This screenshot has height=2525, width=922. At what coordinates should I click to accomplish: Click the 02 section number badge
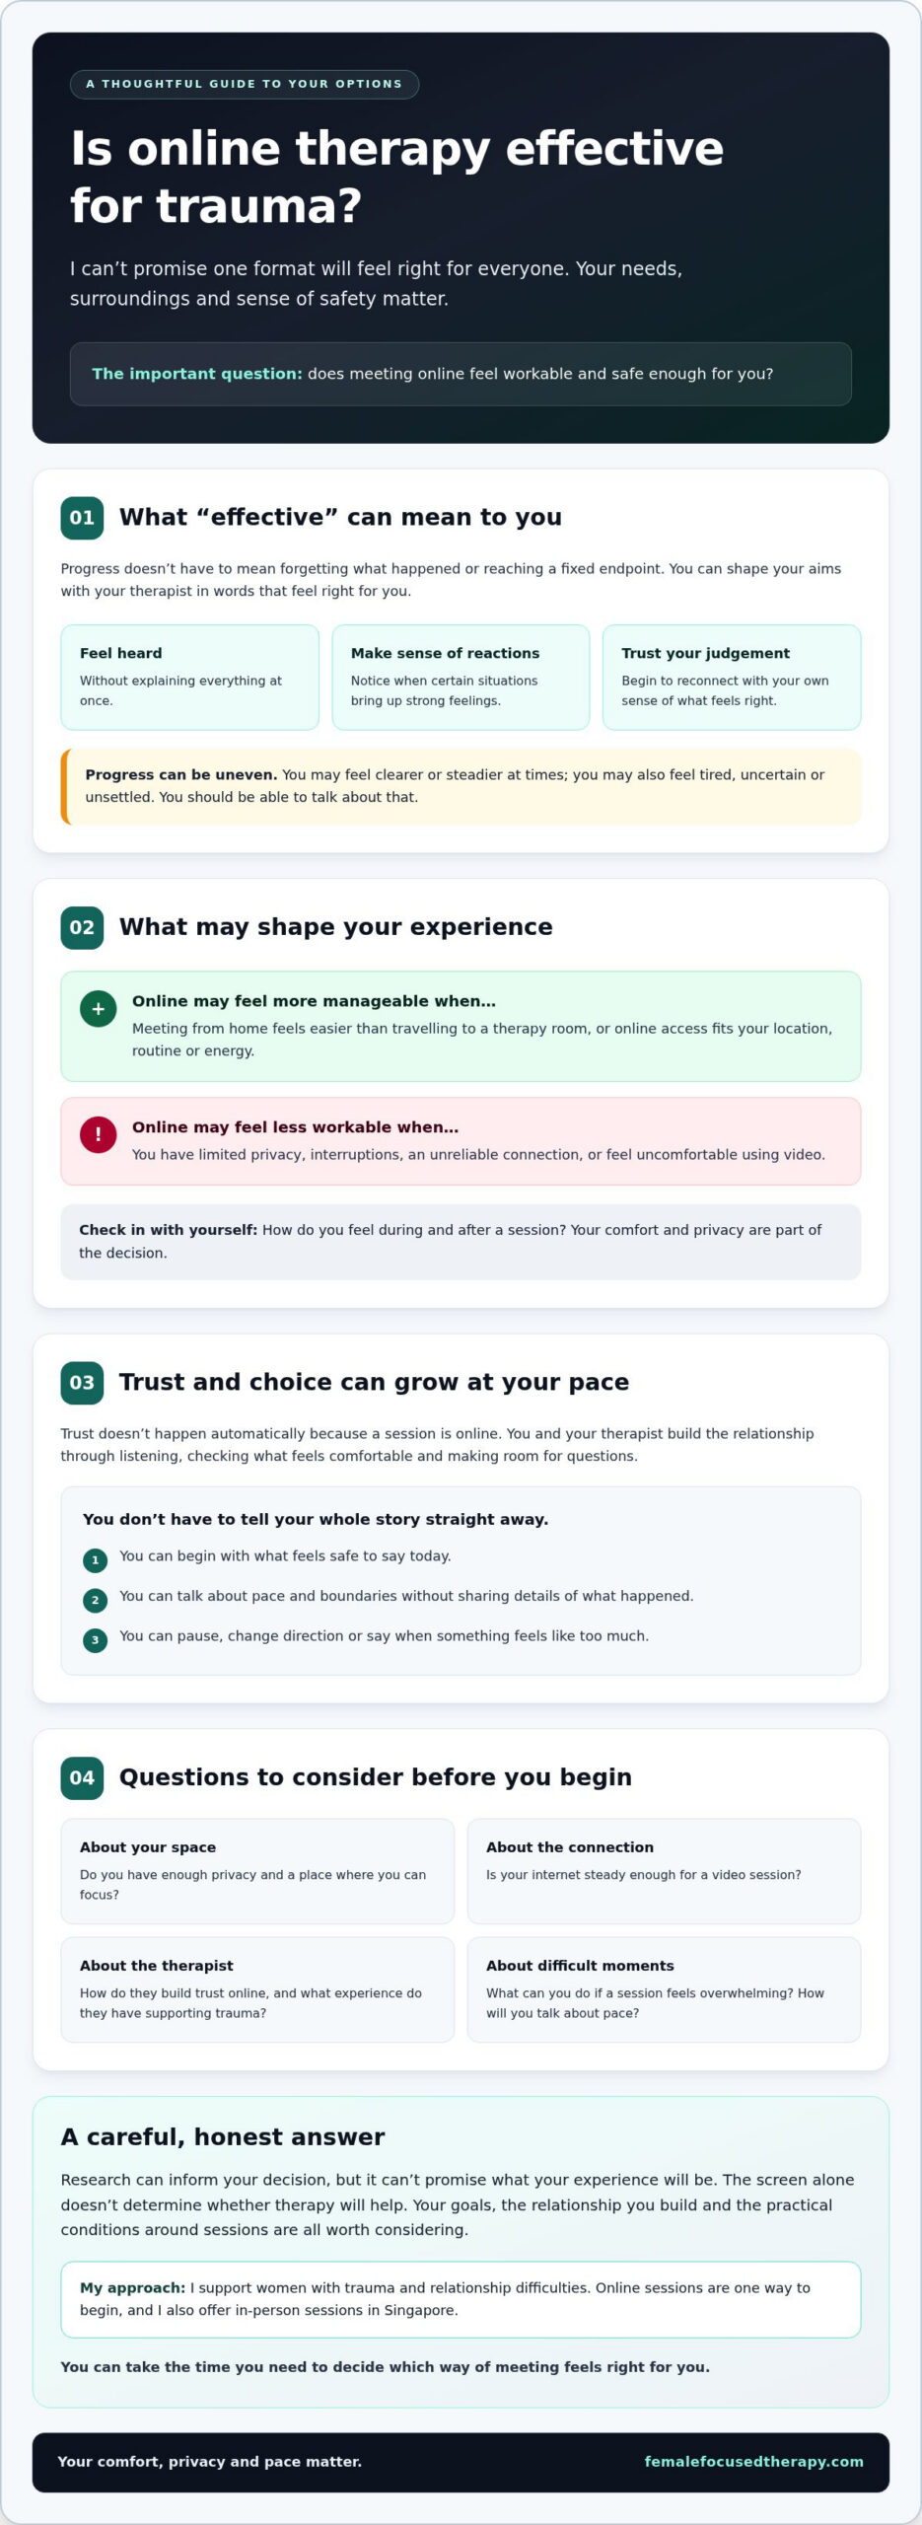click(x=82, y=927)
